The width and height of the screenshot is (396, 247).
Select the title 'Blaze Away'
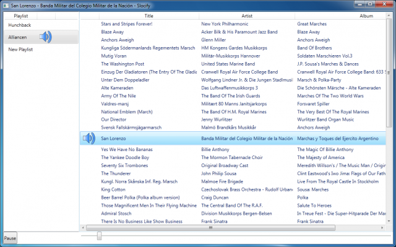tap(113, 32)
